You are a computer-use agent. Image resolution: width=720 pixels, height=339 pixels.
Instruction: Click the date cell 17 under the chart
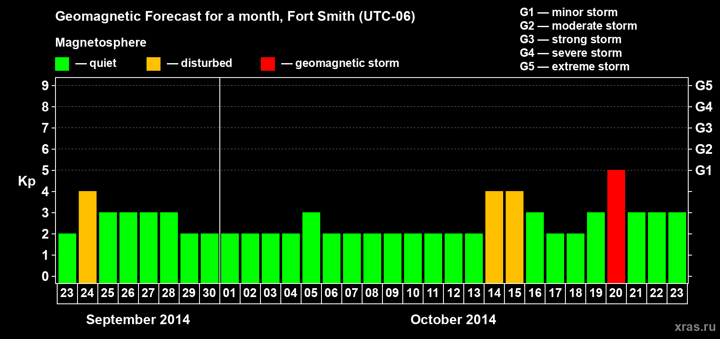[x=555, y=293]
